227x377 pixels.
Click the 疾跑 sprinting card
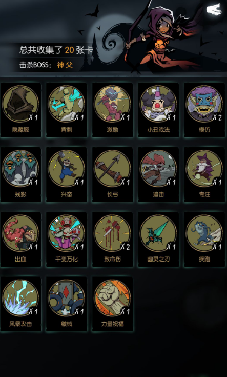pos(204,239)
